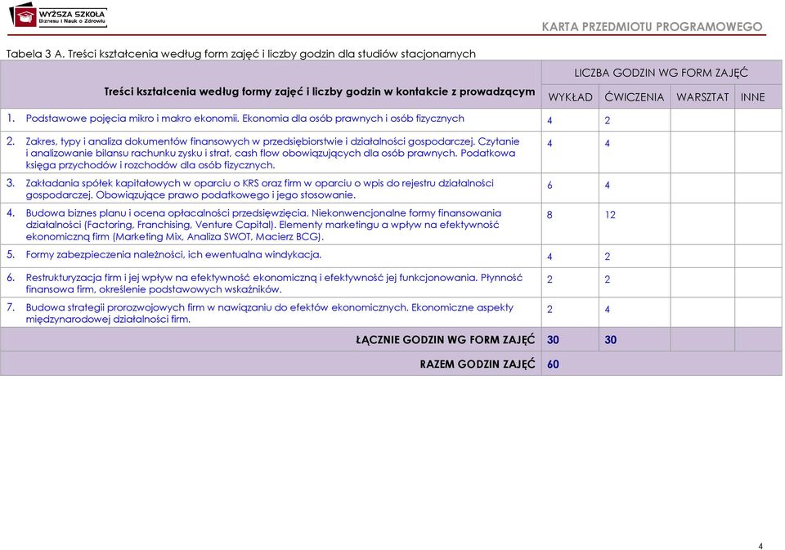Viewport: 785px width, 550px height.
Task: Click WYKŁAD value '4' for topic 5
Action: click(549, 257)
